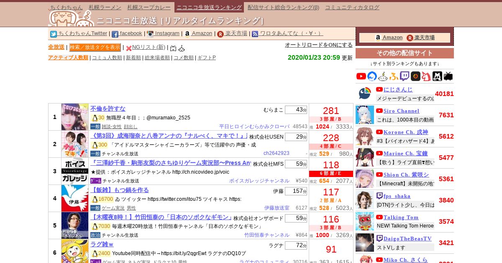Open Miko Ch. さくら channel link
This screenshot has width=502, height=263.
tap(405, 260)
